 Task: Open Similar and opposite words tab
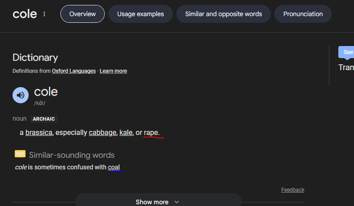point(223,14)
